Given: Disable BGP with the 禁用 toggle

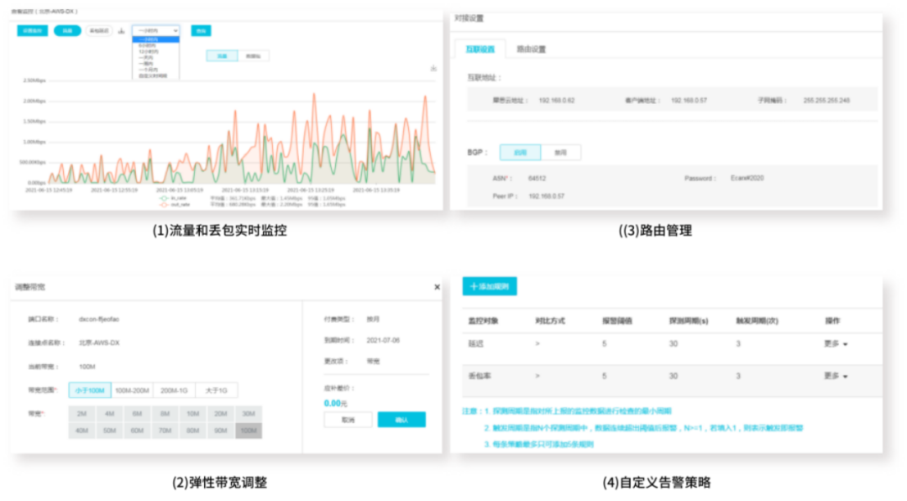Looking at the screenshot, I should tap(560, 153).
